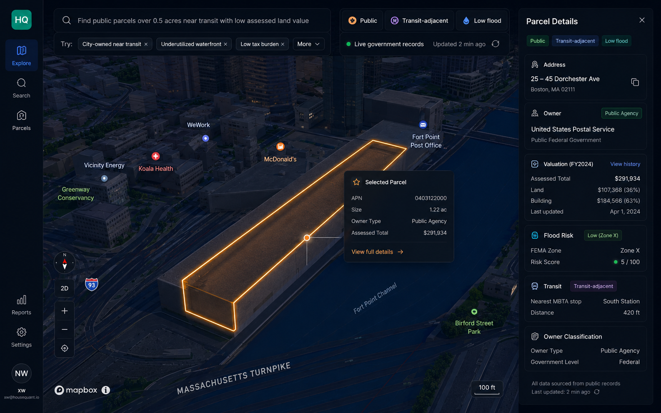Click the I-93 highway shield
Image resolution: width=661 pixels, height=413 pixels.
pyautogui.click(x=92, y=285)
